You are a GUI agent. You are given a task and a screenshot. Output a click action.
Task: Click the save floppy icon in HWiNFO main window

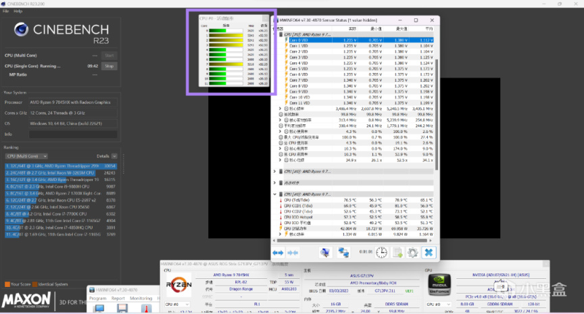122,309
